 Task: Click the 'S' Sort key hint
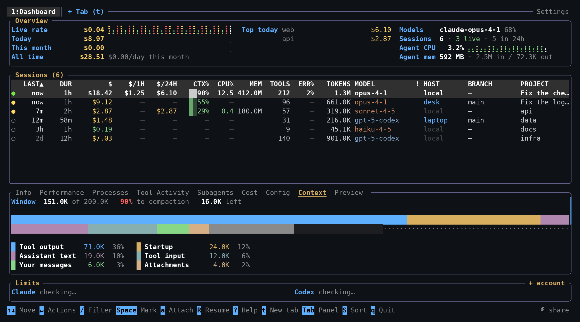(x=345, y=310)
